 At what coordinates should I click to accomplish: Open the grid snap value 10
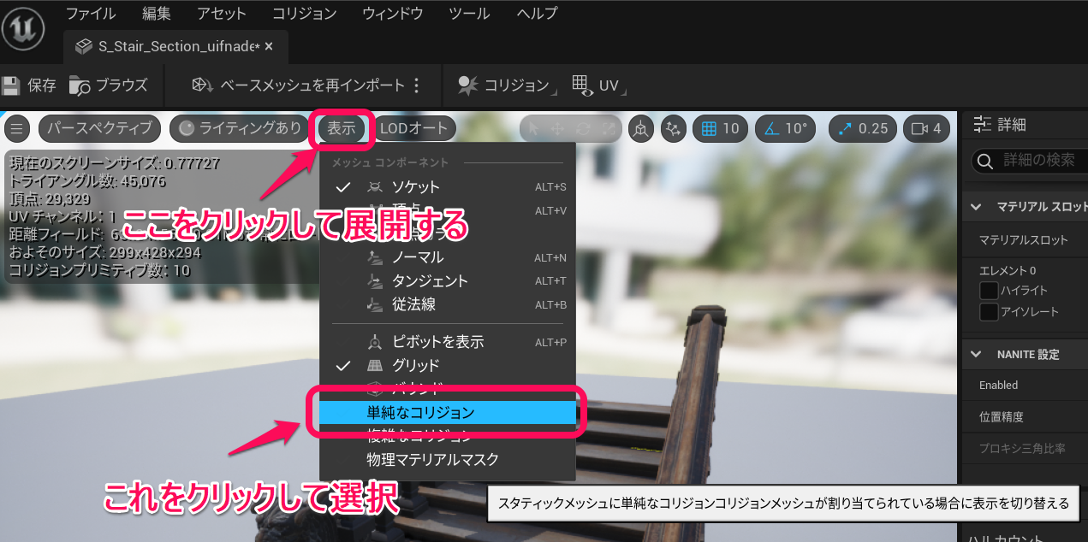730,129
